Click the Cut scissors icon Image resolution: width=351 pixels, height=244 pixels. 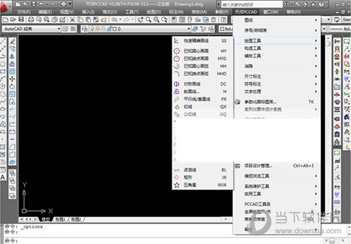click(72, 20)
